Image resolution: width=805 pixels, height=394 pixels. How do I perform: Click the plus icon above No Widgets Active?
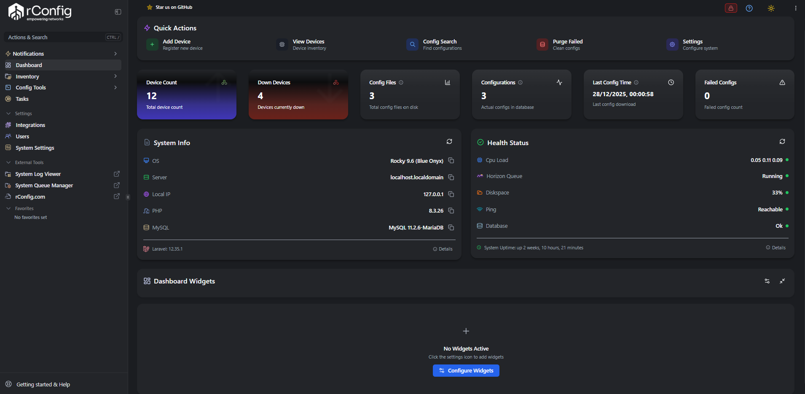click(x=466, y=331)
